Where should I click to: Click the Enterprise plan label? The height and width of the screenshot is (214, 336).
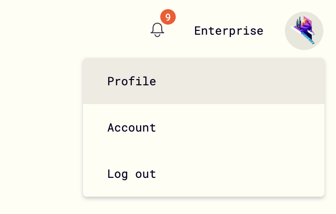(x=229, y=31)
